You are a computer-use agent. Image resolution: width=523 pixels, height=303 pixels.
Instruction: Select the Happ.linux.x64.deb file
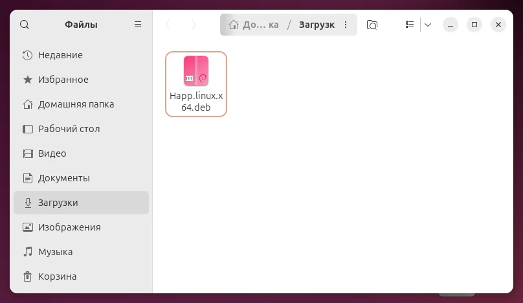point(196,84)
